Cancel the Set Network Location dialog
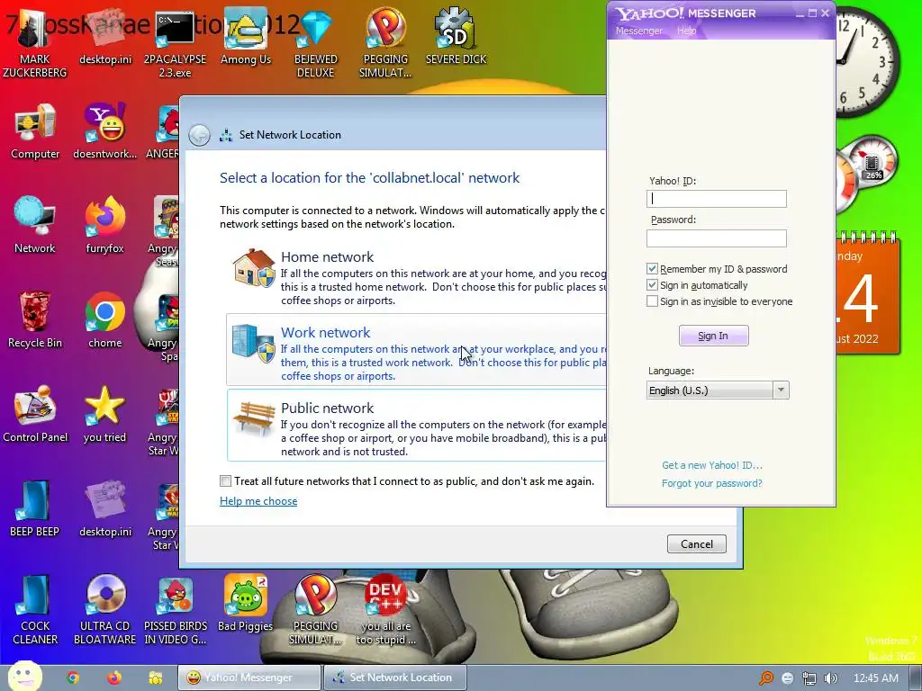The width and height of the screenshot is (922, 691). coord(697,544)
